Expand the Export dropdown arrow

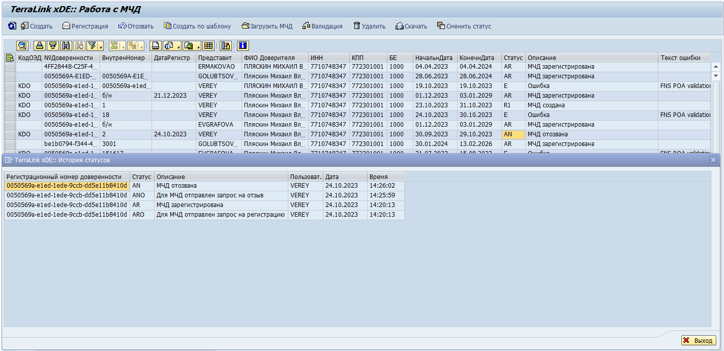pyautogui.click(x=197, y=46)
